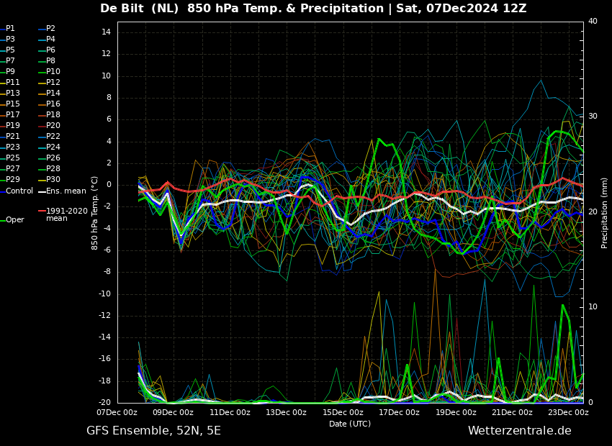Click the Precipitation (mm) axis label
The image size is (612, 446).
point(605,213)
